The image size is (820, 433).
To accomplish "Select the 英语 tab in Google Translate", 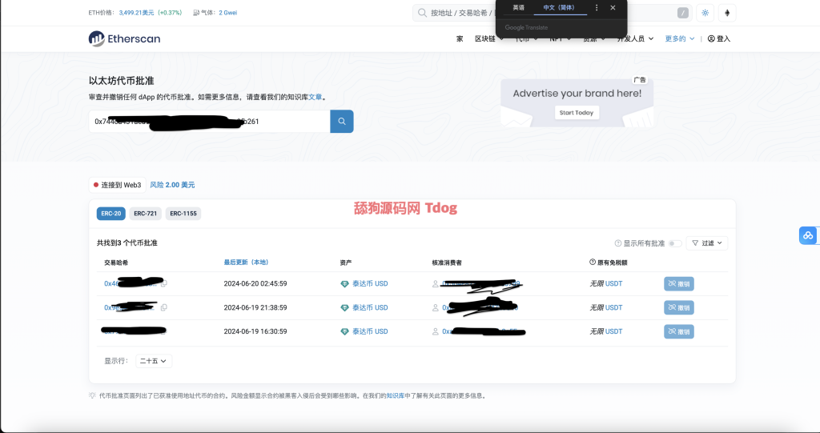I will click(519, 8).
